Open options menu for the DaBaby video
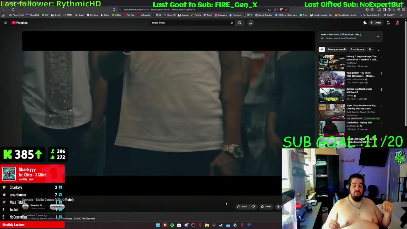The height and width of the screenshot is (229, 407). tap(381, 57)
